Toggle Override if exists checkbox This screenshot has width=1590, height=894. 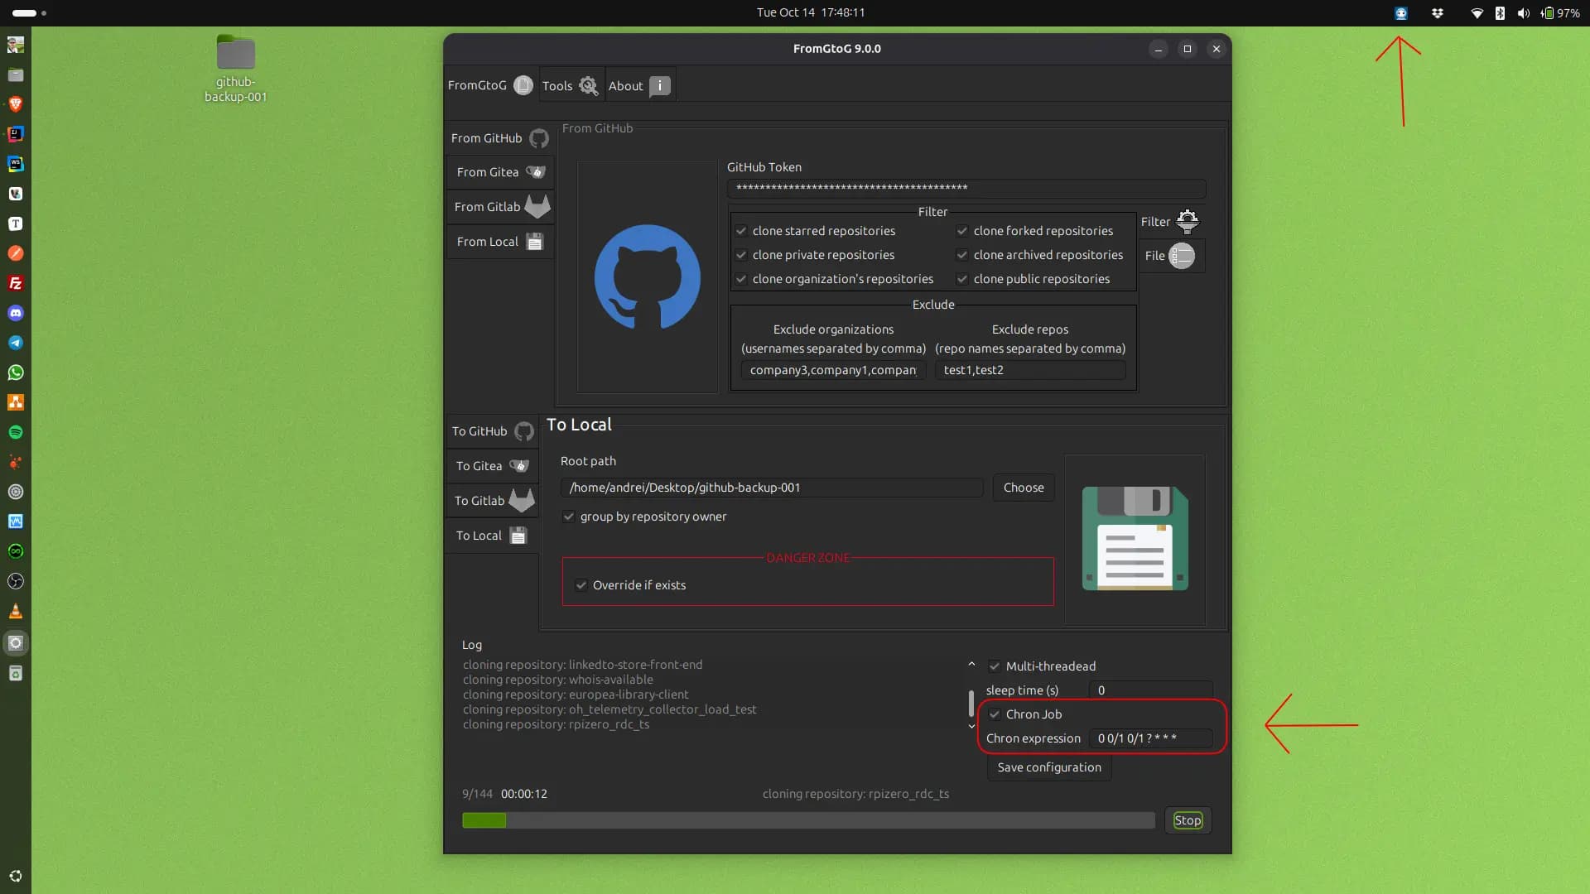pyautogui.click(x=581, y=585)
